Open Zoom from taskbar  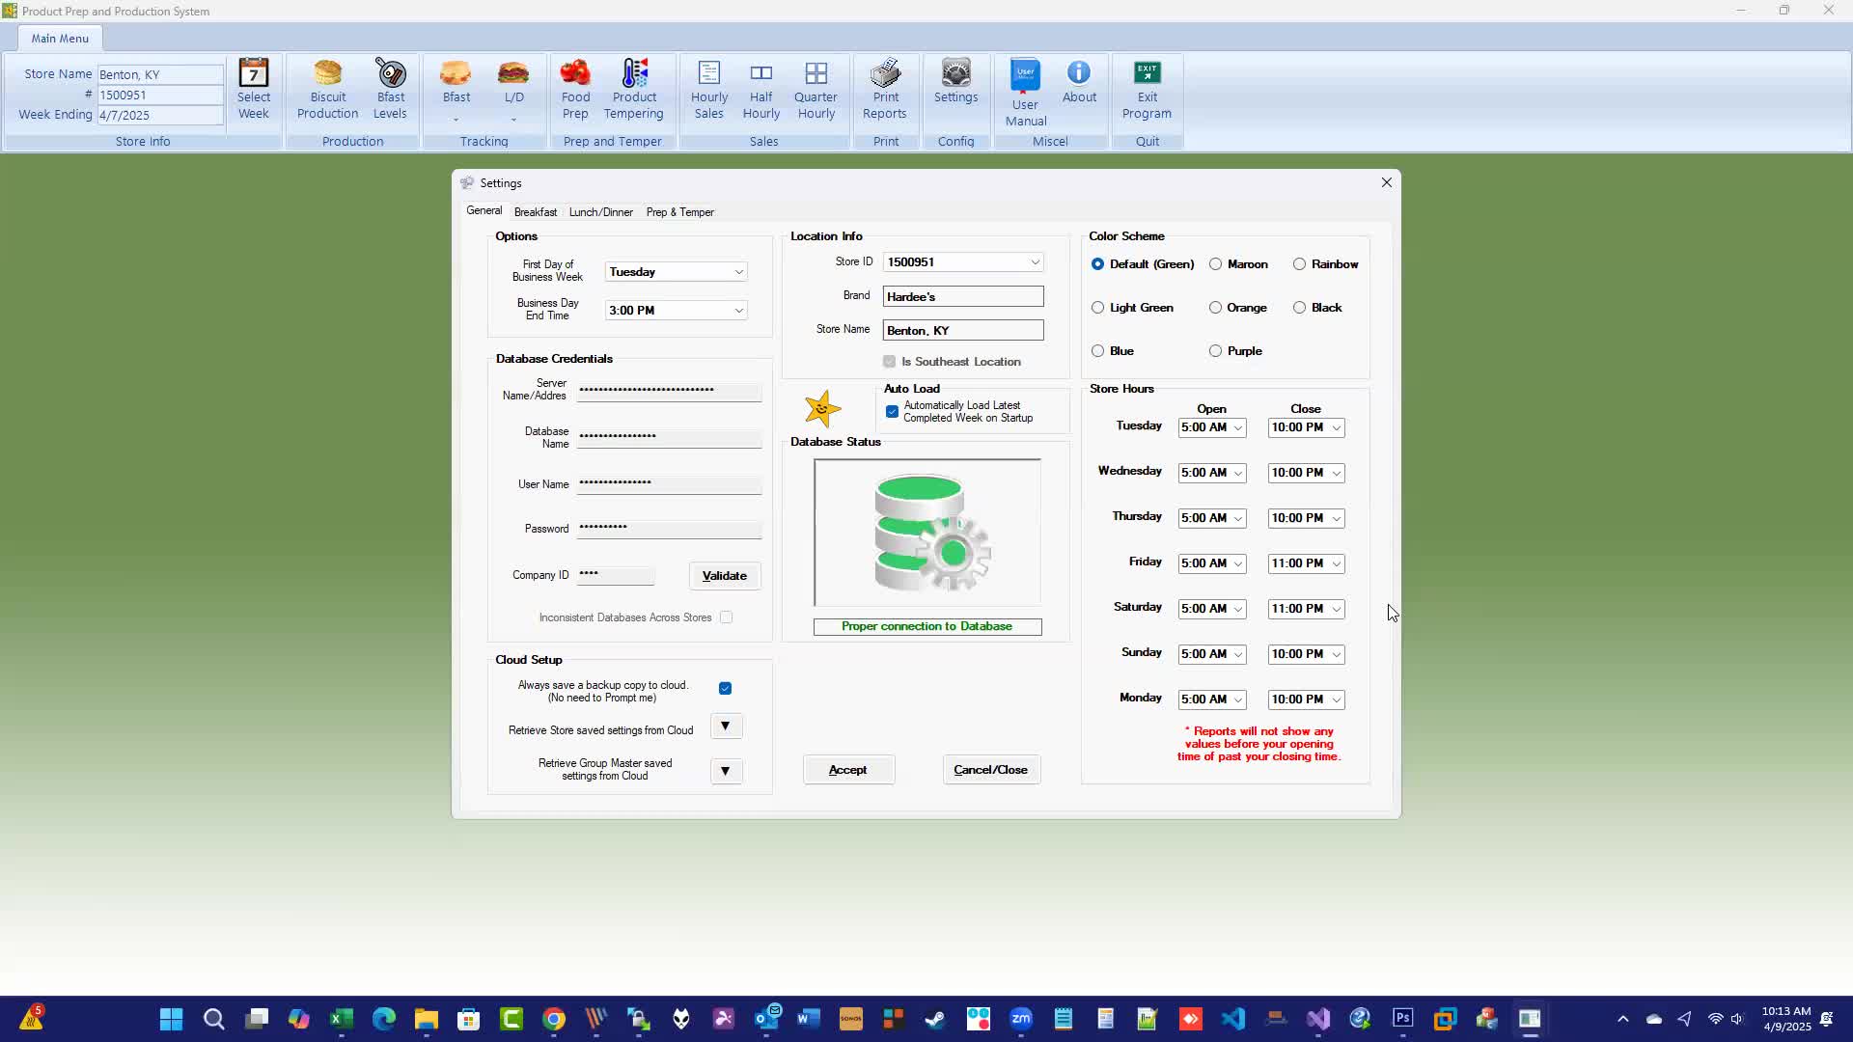[1021, 1019]
